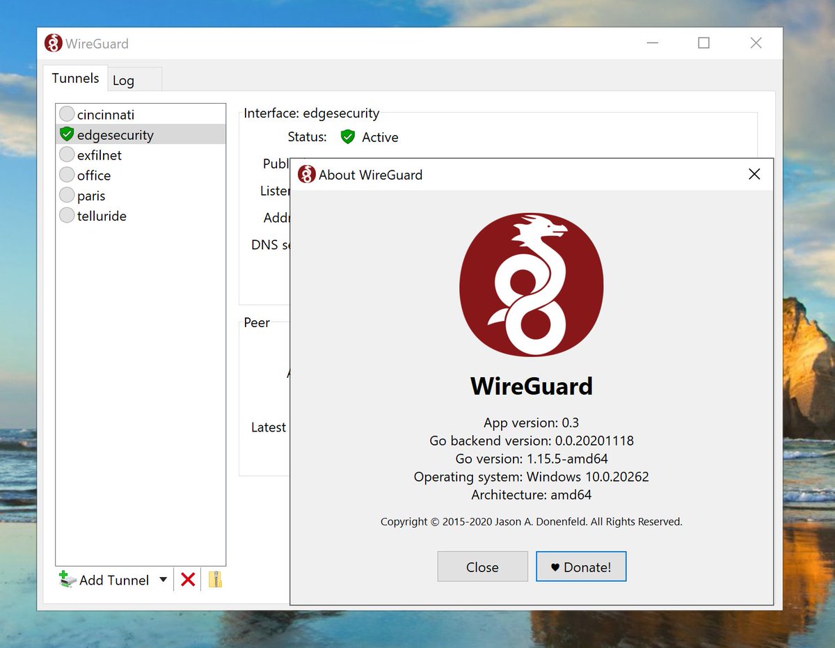Click the green shield icon beside edgesecurity
The image size is (835, 648).
point(67,134)
